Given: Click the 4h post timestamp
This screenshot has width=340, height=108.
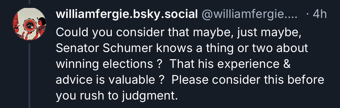Looking at the screenshot, I should tap(320, 15).
